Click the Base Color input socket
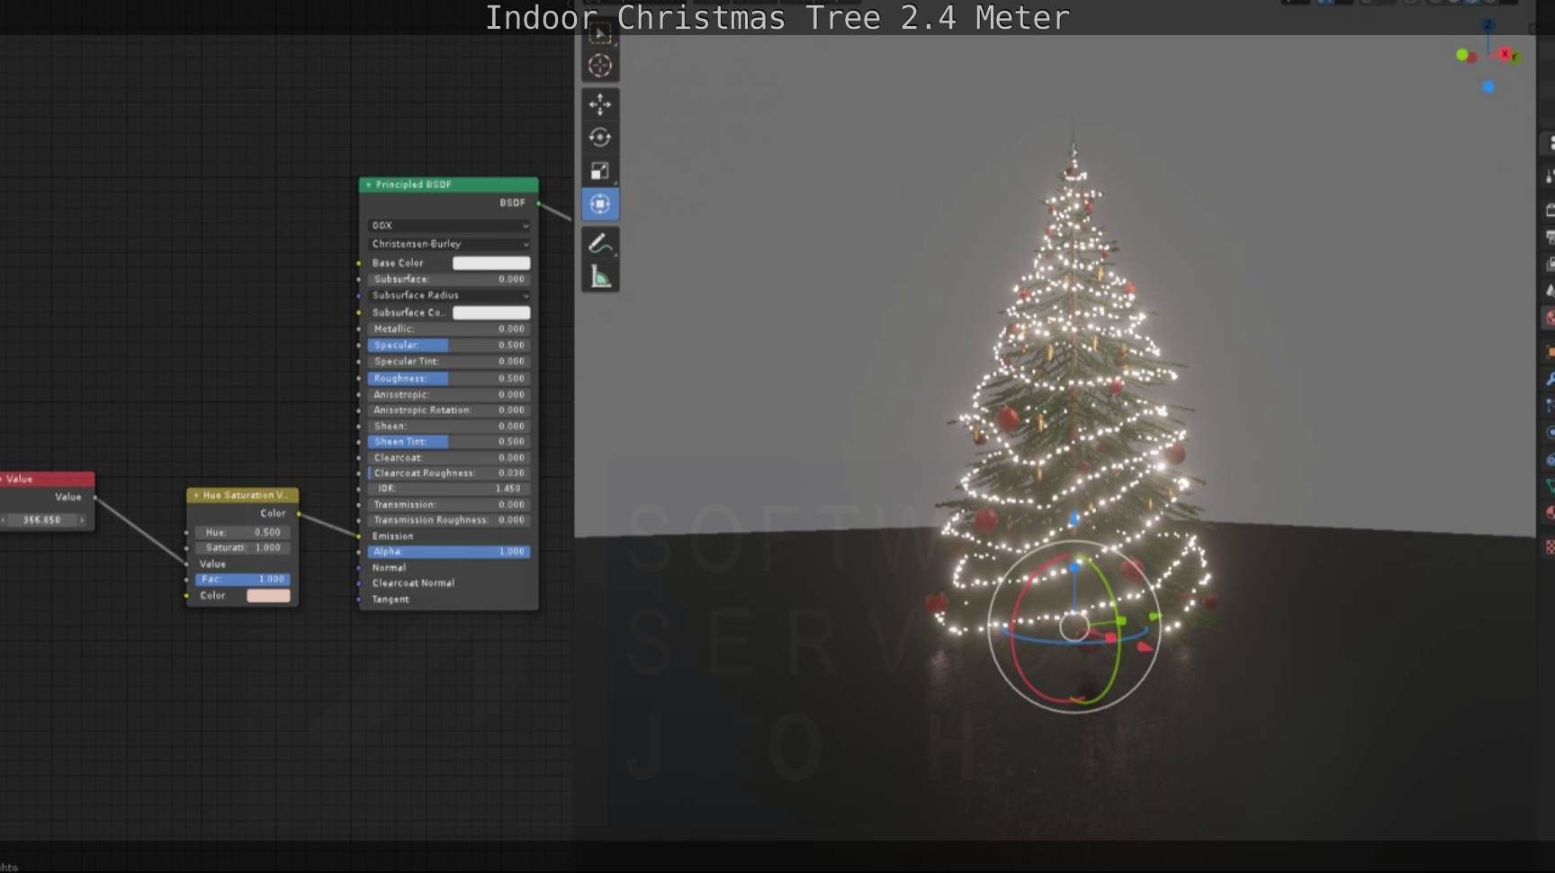Viewport: 1555px width, 873px height. click(x=359, y=263)
